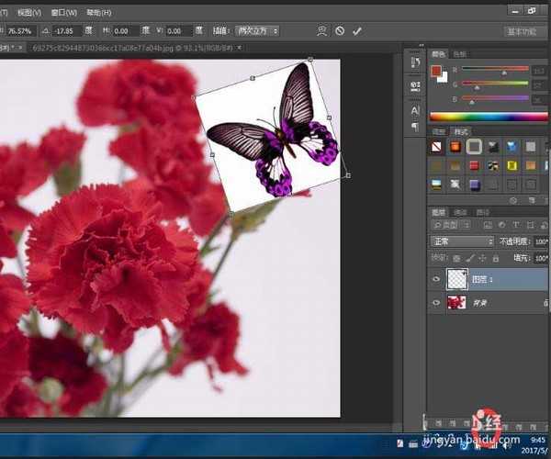Open the Character panel 'A' icon

(414, 108)
